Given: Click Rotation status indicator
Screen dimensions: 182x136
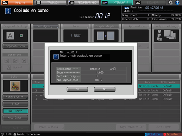Looking at the screenshot, I should tap(154, 134).
